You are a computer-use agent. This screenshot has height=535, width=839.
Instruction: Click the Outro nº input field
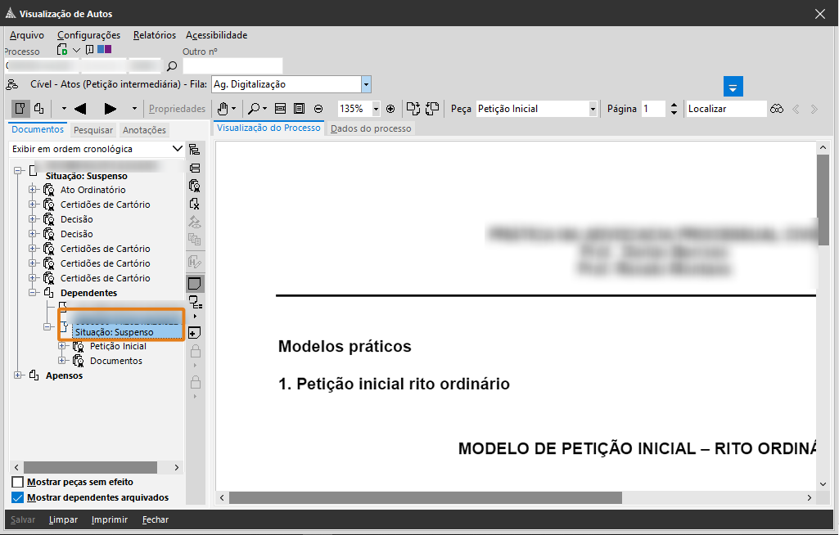pyautogui.click(x=232, y=65)
